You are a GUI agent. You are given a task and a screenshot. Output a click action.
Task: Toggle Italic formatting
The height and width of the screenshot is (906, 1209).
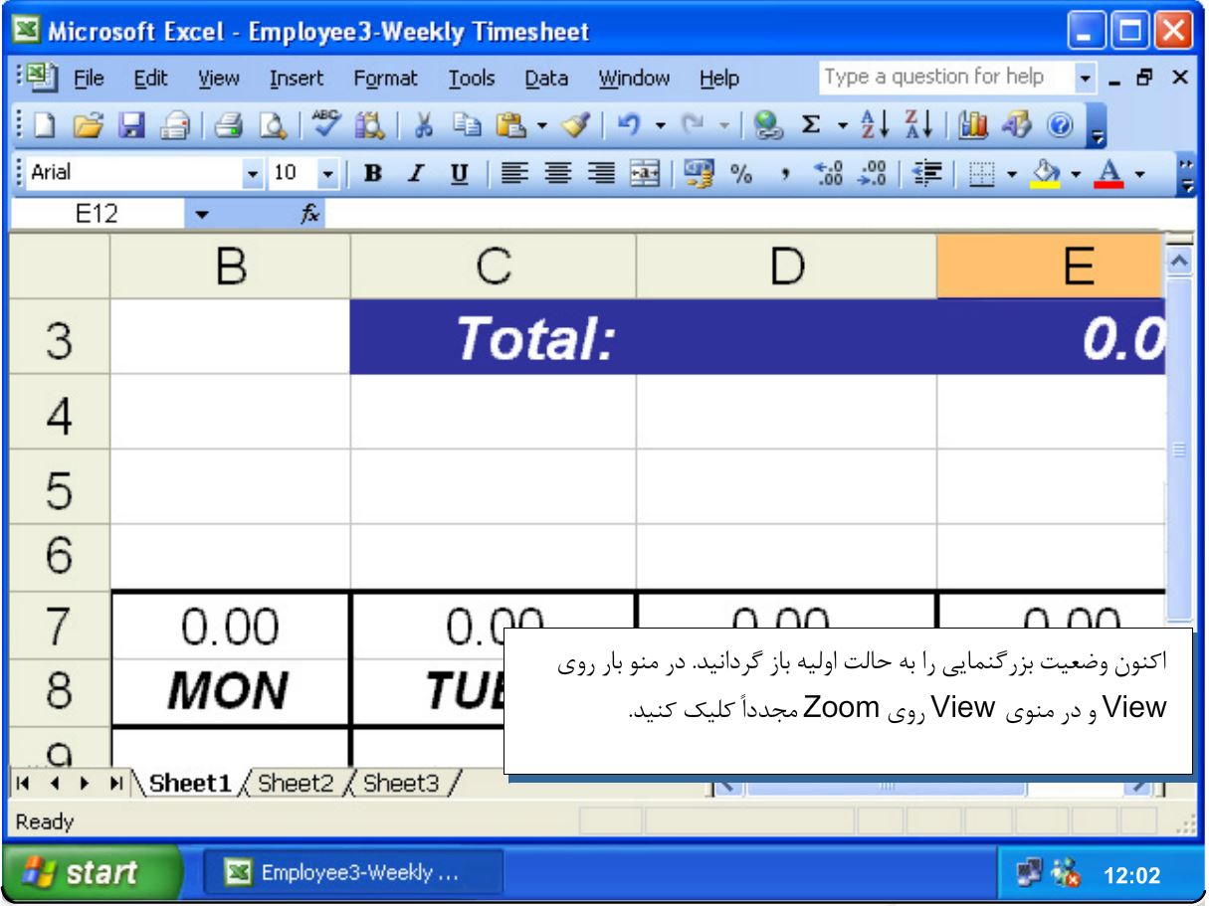point(418,173)
